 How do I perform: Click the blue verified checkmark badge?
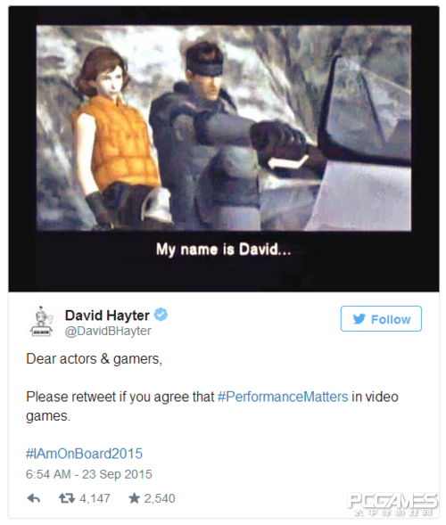point(161,315)
